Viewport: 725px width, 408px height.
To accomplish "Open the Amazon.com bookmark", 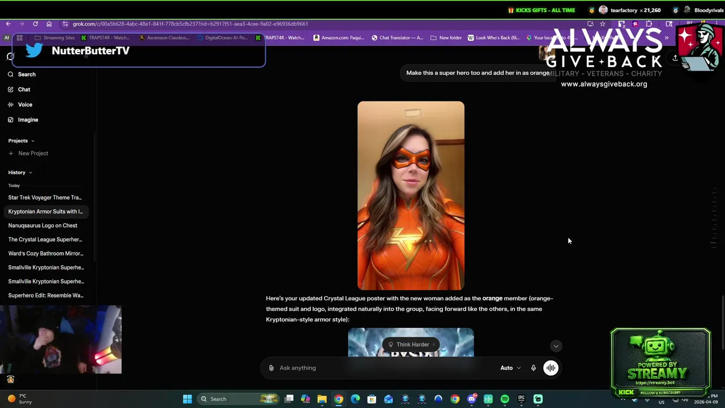I will [x=339, y=38].
